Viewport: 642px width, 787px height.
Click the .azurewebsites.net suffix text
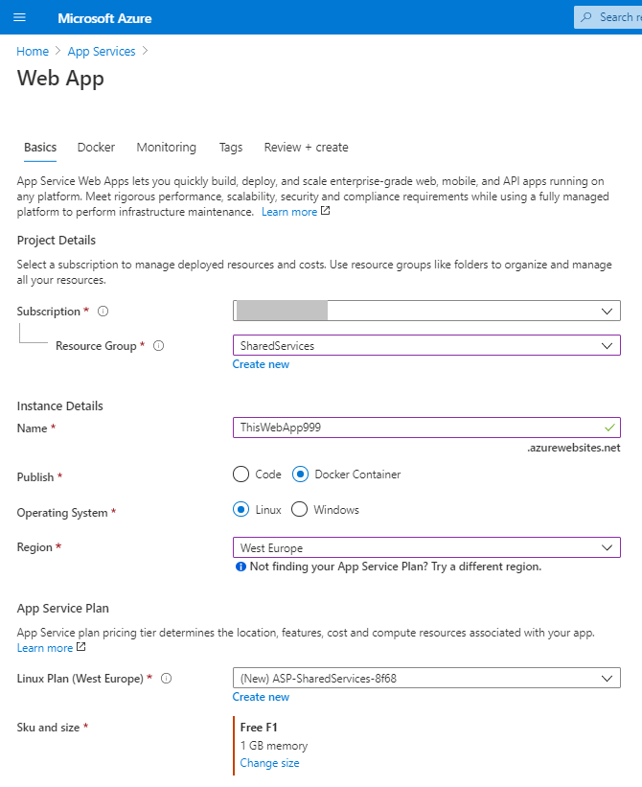(574, 448)
